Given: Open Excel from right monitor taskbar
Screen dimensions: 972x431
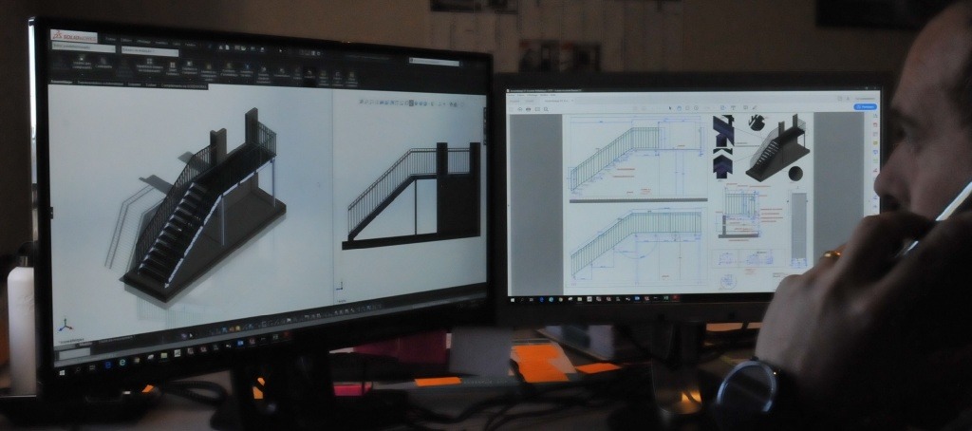Looking at the screenshot, I should tap(666, 298).
